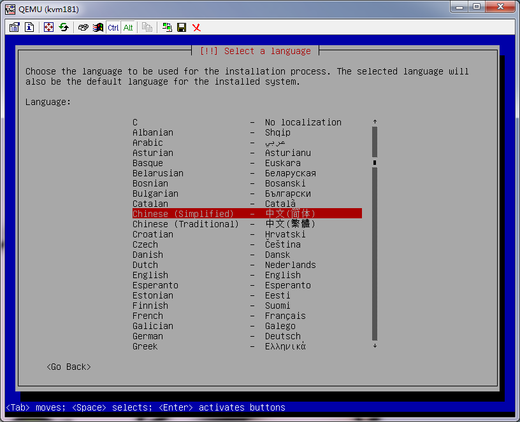Pick German from the language list

point(148,336)
